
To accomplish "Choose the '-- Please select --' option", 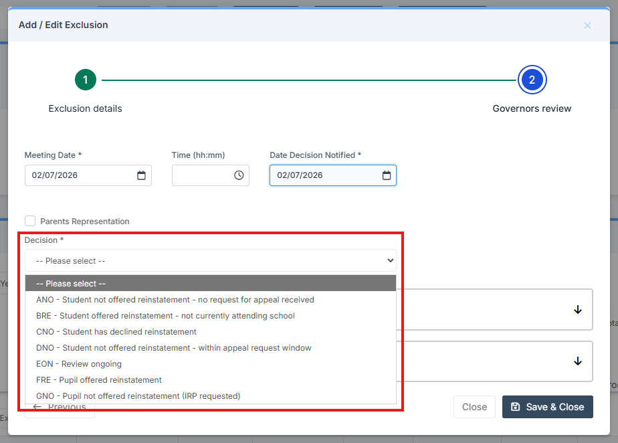I will point(211,283).
